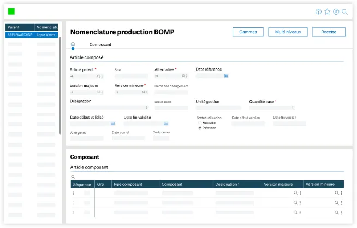Viewport: 357px width, 228px height.
Task: Click first row Version mineure magnifier
Action: tap(336, 193)
